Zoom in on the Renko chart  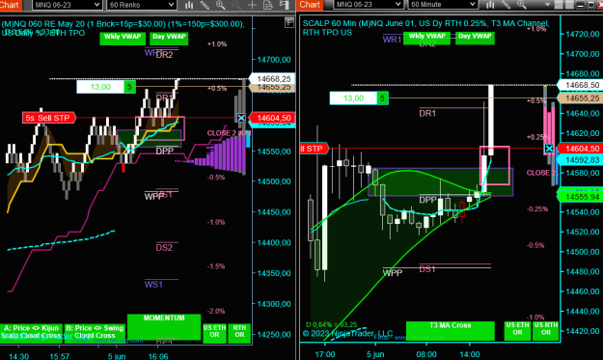pos(220,5)
